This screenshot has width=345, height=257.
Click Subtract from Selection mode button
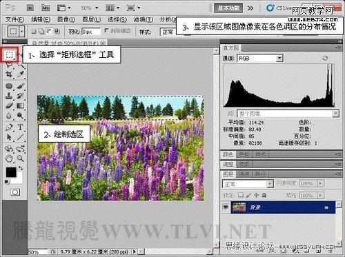(x=50, y=31)
